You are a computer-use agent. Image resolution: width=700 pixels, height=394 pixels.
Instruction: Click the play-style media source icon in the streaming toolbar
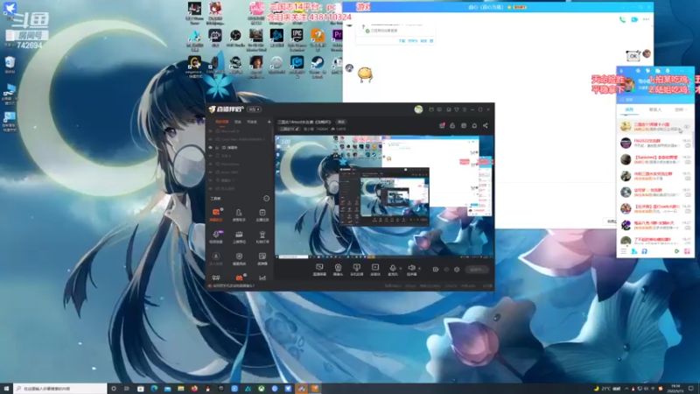pyautogui.click(x=375, y=268)
